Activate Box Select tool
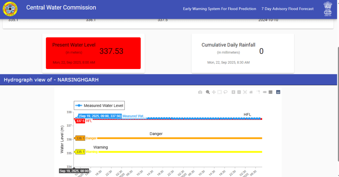The width and height of the screenshot is (339, 177). [x=219, y=92]
